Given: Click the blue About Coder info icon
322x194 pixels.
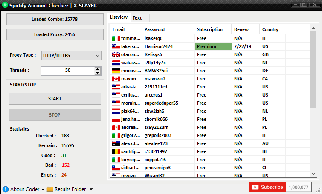Looking at the screenshot, I should click(x=6, y=189).
